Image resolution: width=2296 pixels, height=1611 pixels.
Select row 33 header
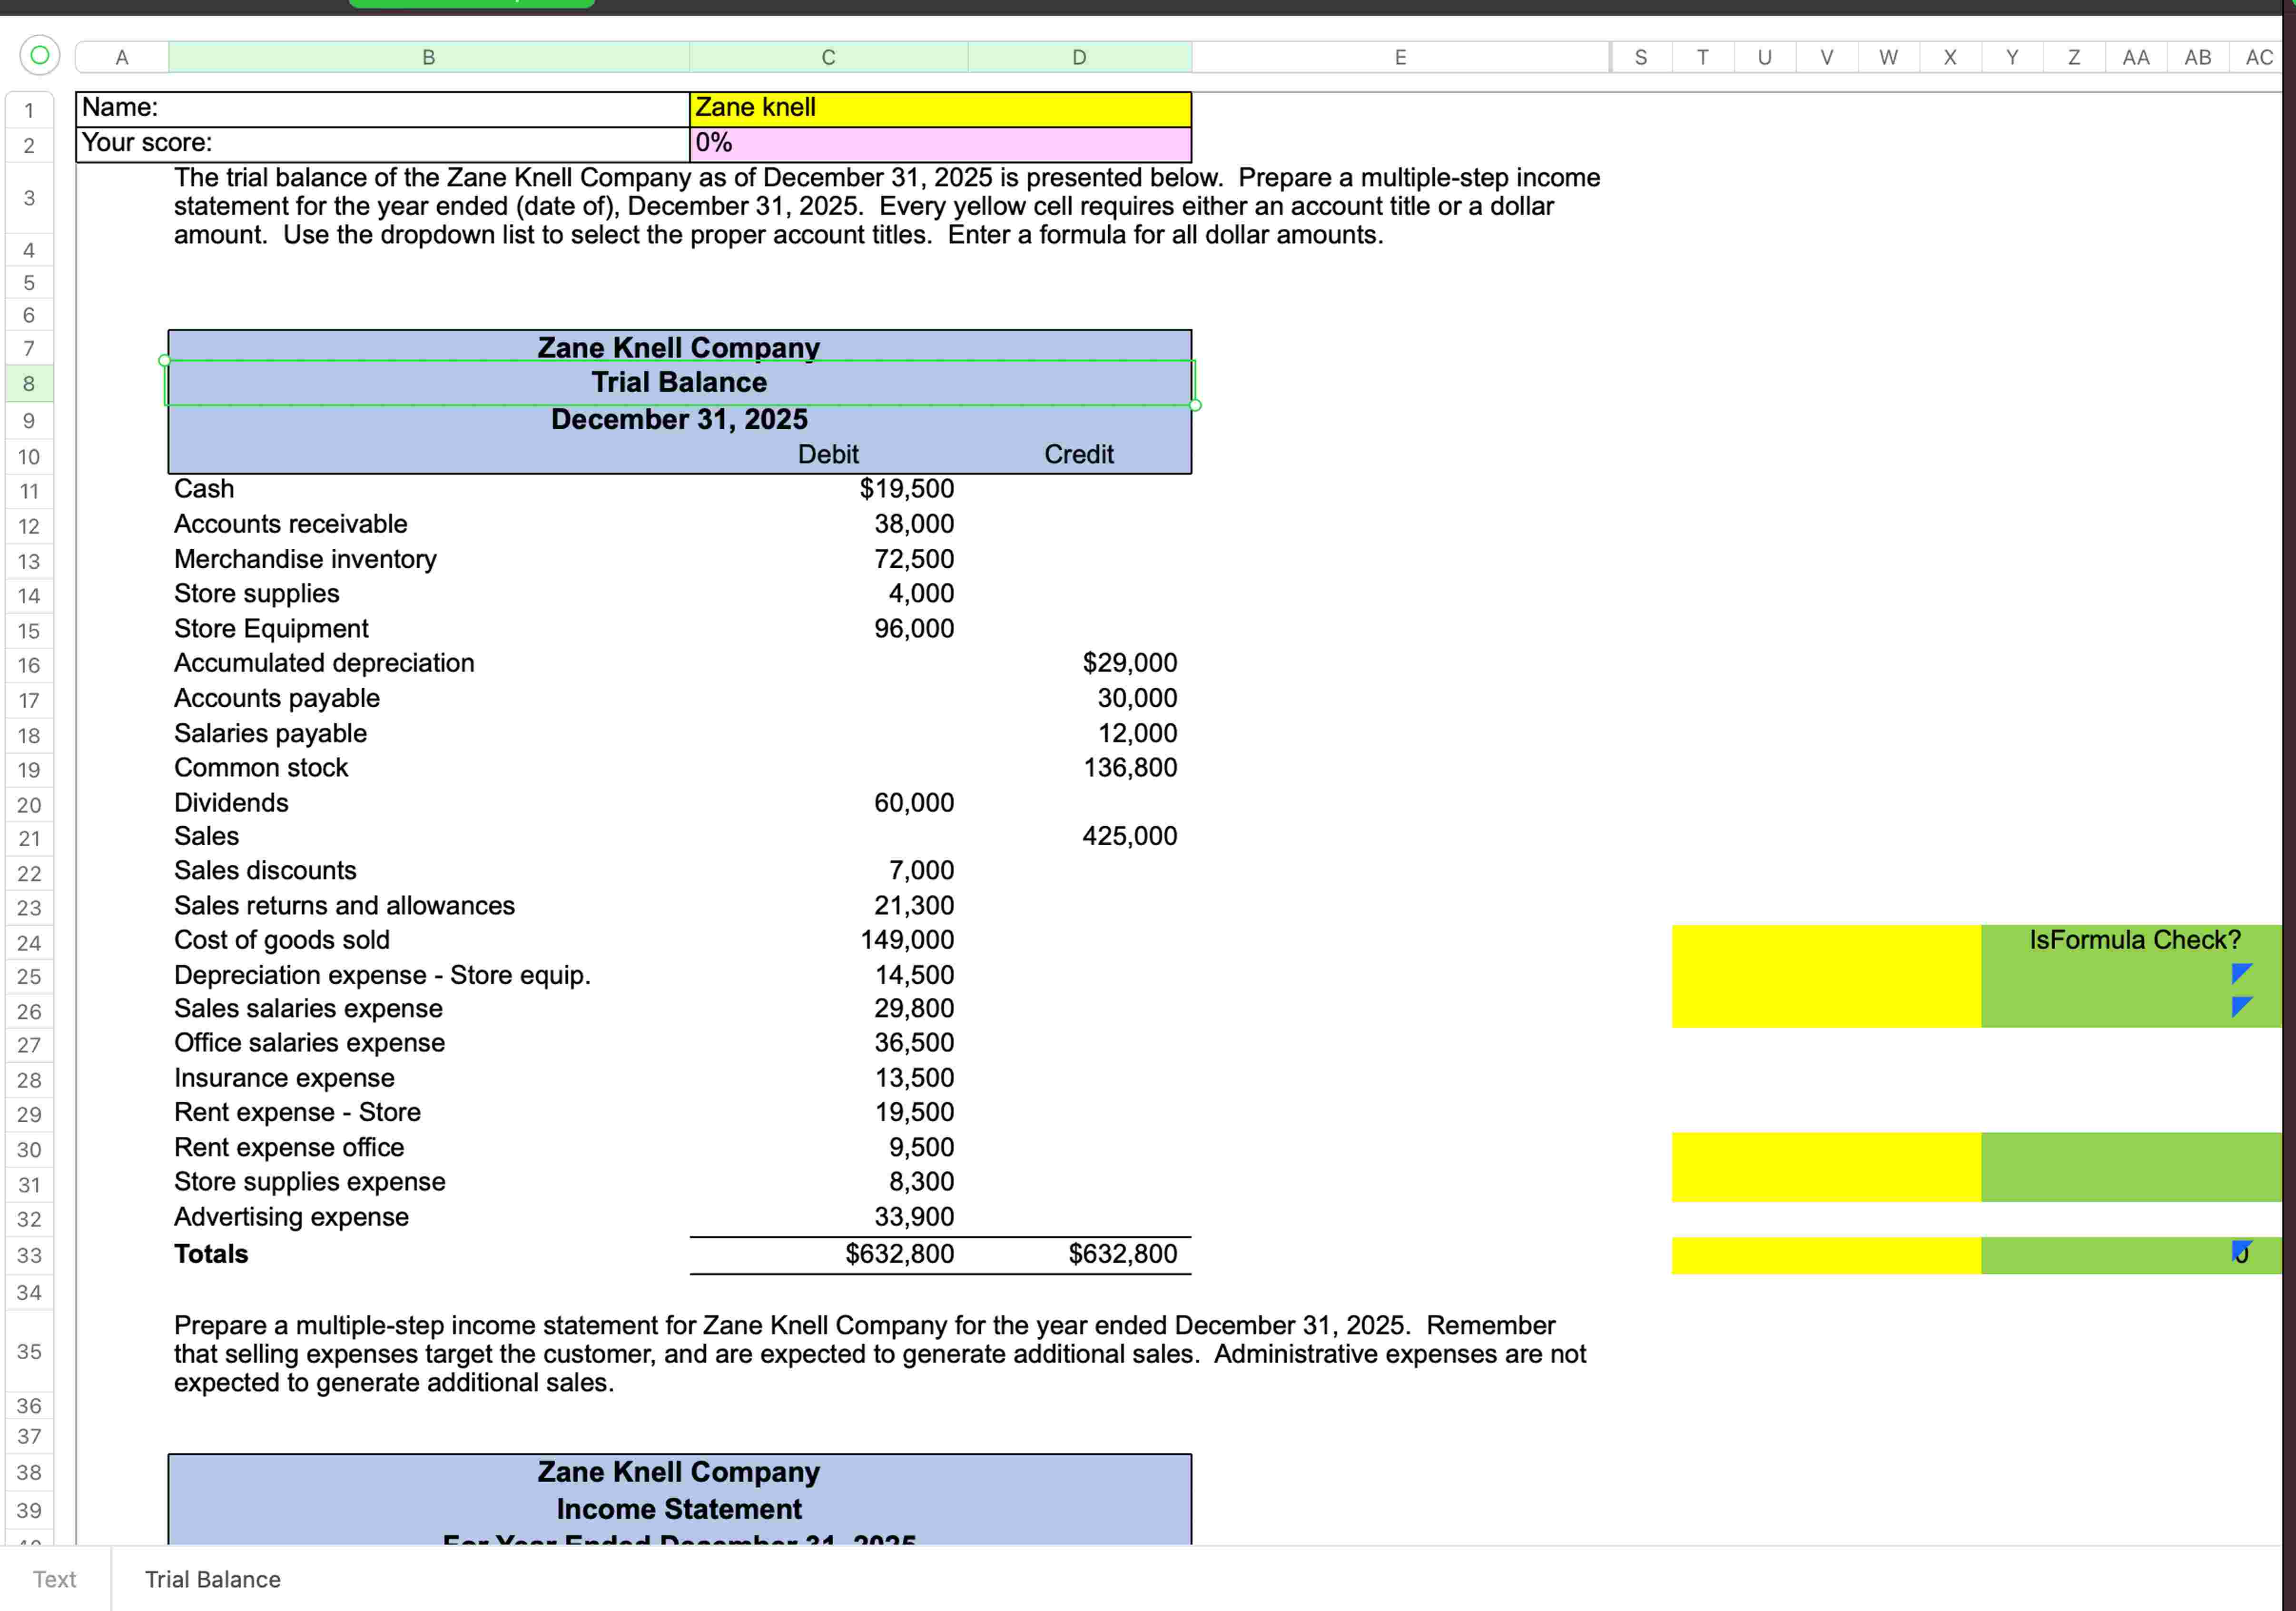pyautogui.click(x=29, y=1255)
